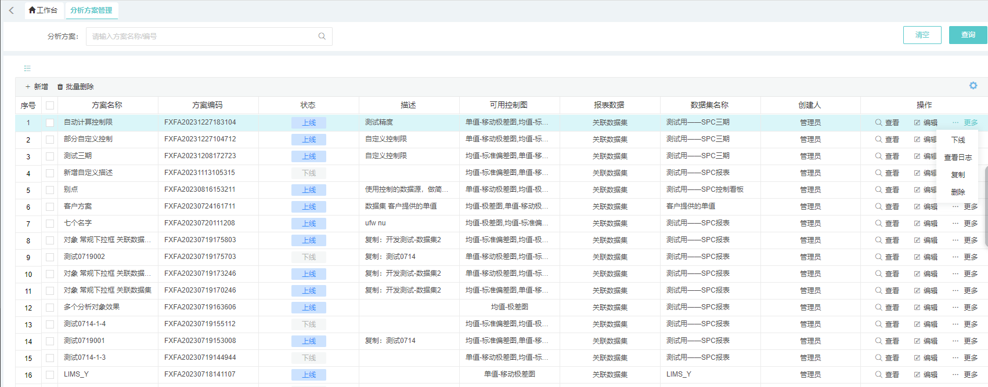Expand 更多 for row 测试0714-1-4
Screen dimensions: 988x387
pyautogui.click(x=965, y=324)
